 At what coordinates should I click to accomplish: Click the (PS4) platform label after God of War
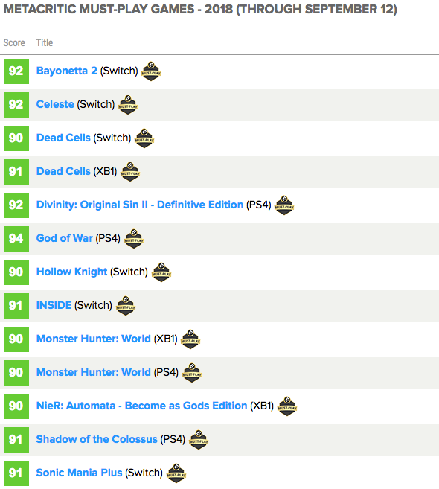108,239
